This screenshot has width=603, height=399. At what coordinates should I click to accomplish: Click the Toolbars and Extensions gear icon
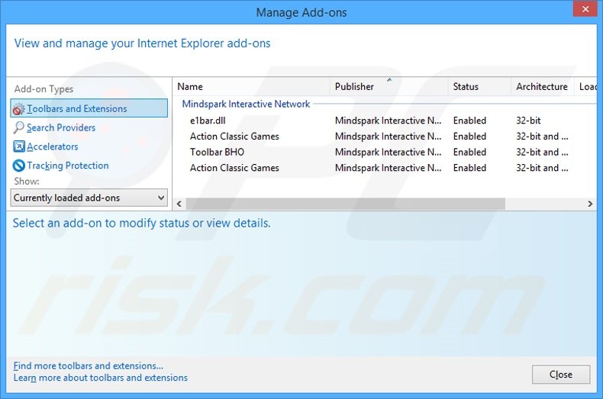pyautogui.click(x=18, y=109)
